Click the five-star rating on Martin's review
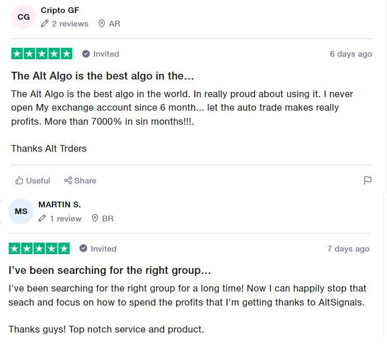The height and width of the screenshot is (344, 387). (x=39, y=248)
